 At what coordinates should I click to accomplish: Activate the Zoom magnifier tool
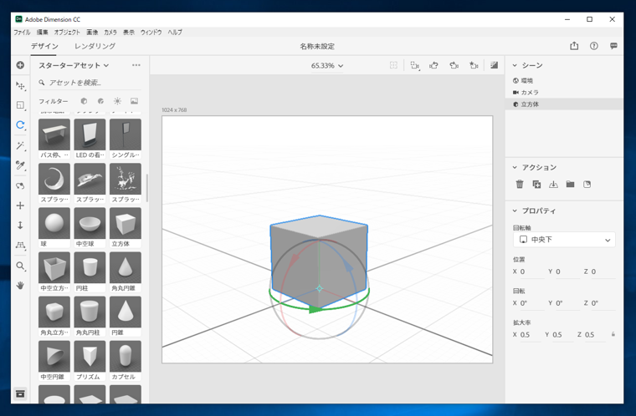[x=20, y=266]
